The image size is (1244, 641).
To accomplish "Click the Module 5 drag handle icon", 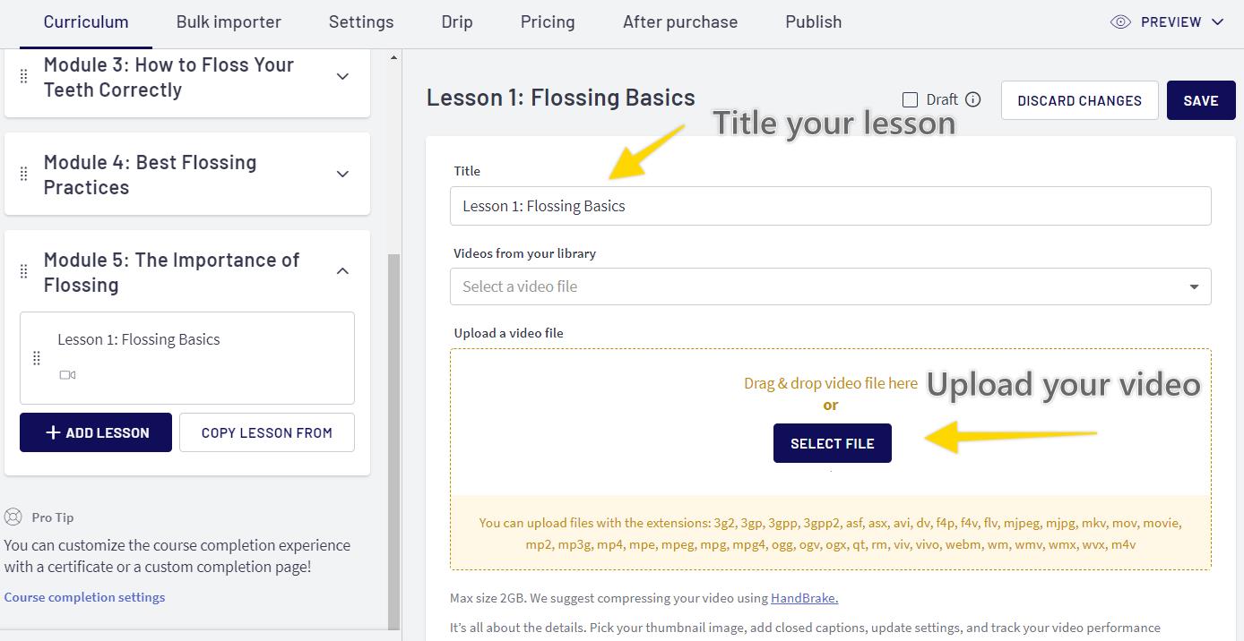I will [24, 272].
